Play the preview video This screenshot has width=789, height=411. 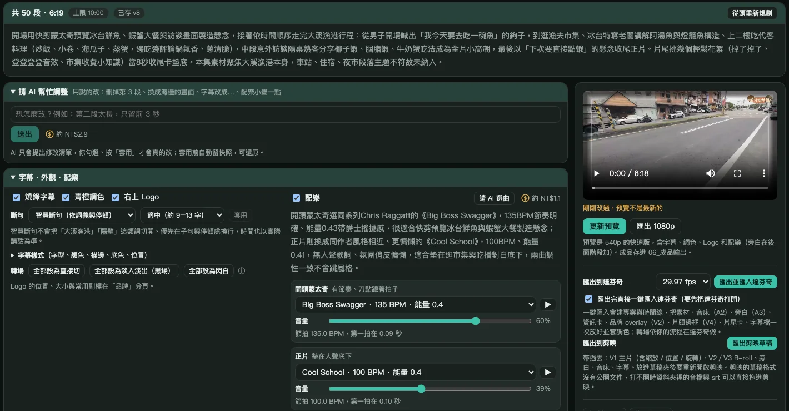pyautogui.click(x=597, y=173)
